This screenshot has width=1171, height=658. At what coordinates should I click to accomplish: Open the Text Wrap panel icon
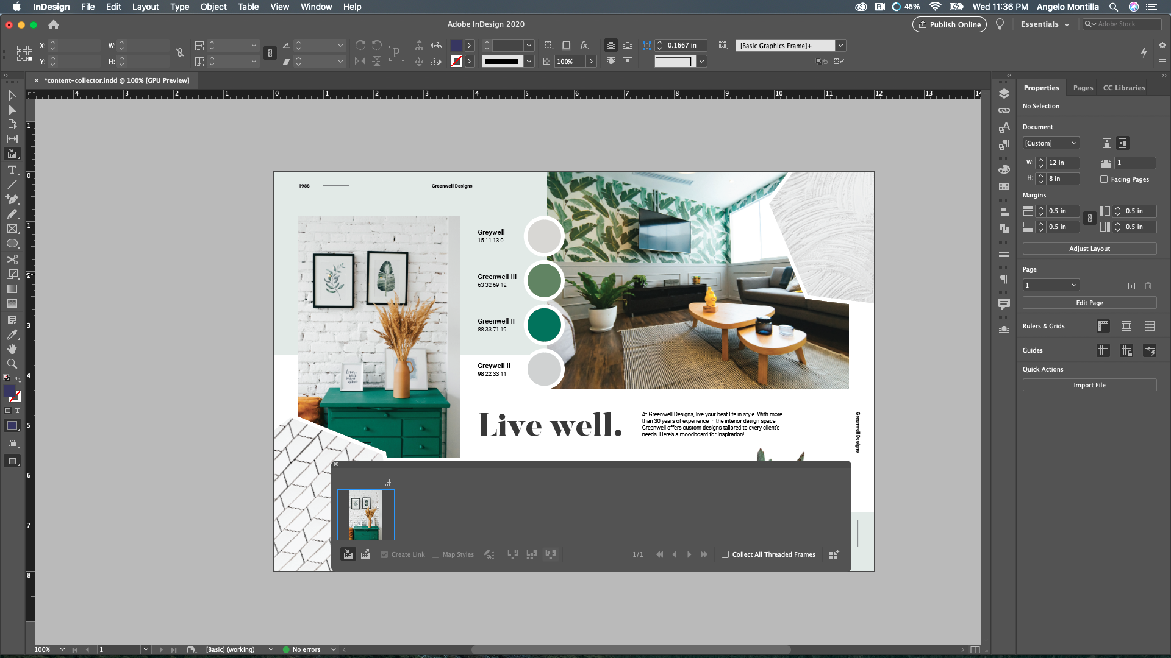click(1004, 327)
